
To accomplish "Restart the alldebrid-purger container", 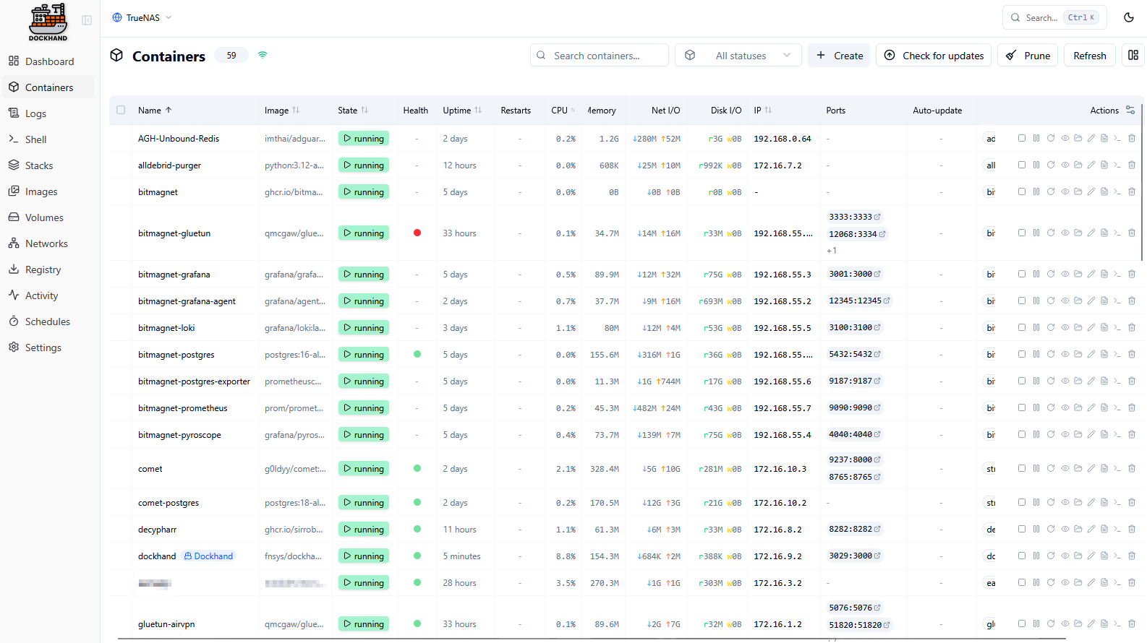I will (1050, 165).
